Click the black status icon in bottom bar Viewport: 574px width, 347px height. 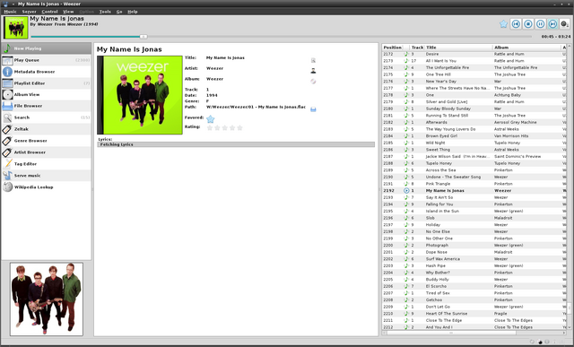[540, 342]
